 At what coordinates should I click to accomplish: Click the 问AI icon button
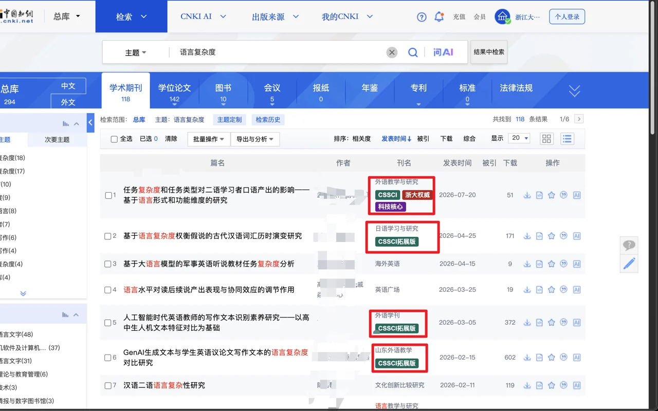(x=443, y=52)
